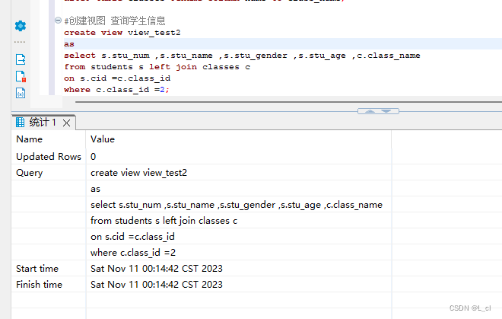Click result value 'create view view_test2'
Screen dimensions: 502x319
tap(239, 173)
